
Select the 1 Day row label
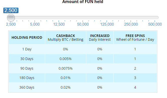27,49
